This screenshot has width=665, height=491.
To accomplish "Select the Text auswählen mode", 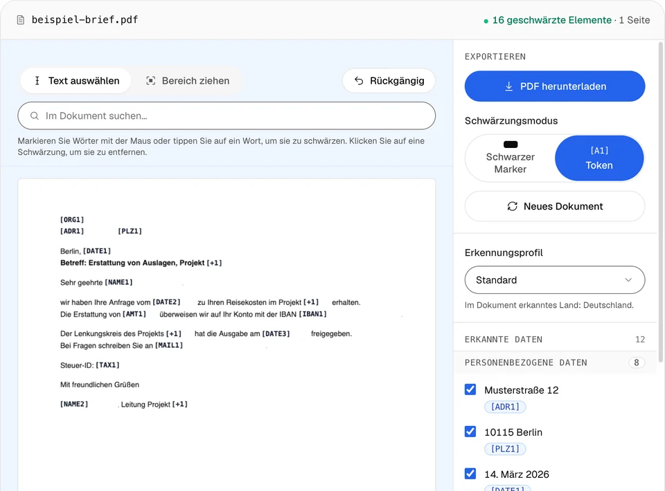I will (x=77, y=81).
